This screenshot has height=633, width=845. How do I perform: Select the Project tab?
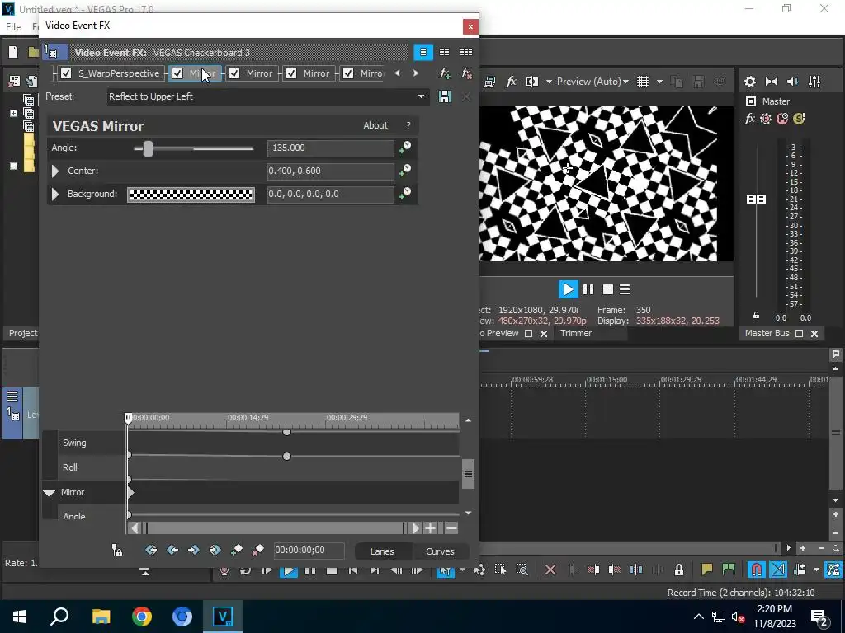point(23,333)
